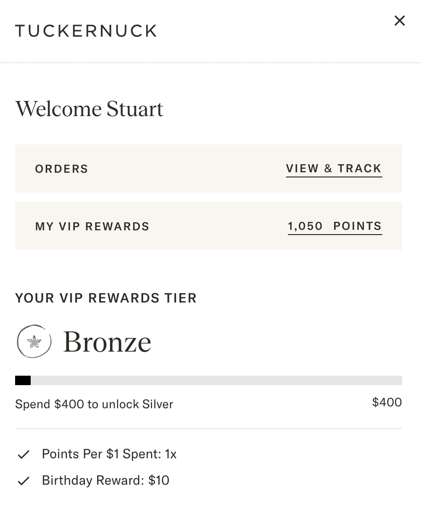Viewport: 421px width, 522px height.
Task: Click the Bronze tier star badge icon
Action: pyautogui.click(x=34, y=341)
